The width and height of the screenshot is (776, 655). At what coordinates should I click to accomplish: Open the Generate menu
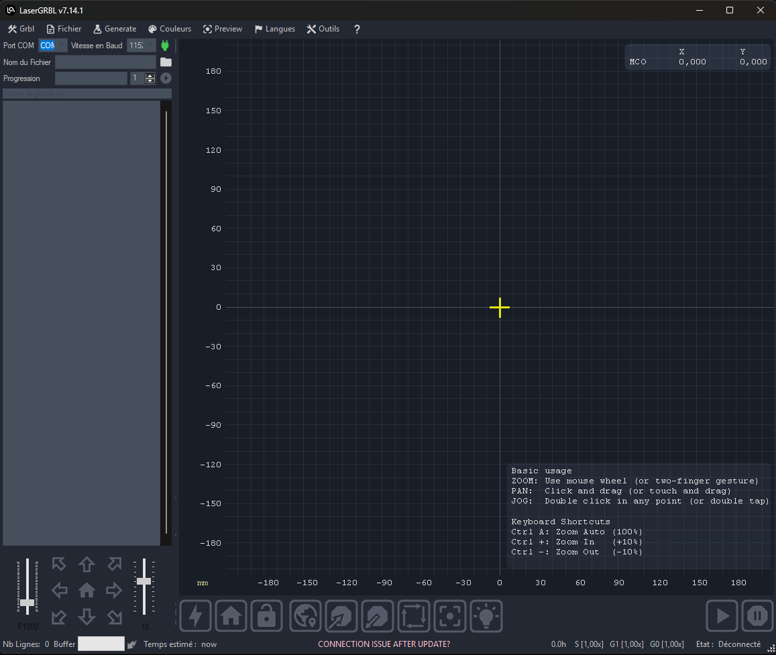115,29
